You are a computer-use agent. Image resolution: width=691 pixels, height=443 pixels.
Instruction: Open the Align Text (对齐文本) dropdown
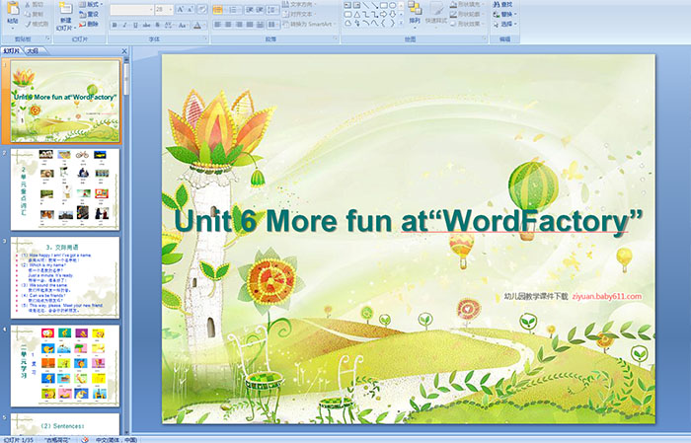(300, 14)
